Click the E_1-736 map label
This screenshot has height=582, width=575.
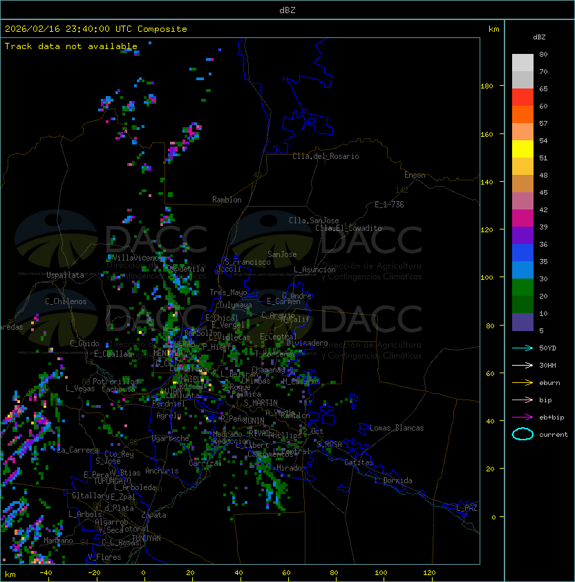(389, 205)
